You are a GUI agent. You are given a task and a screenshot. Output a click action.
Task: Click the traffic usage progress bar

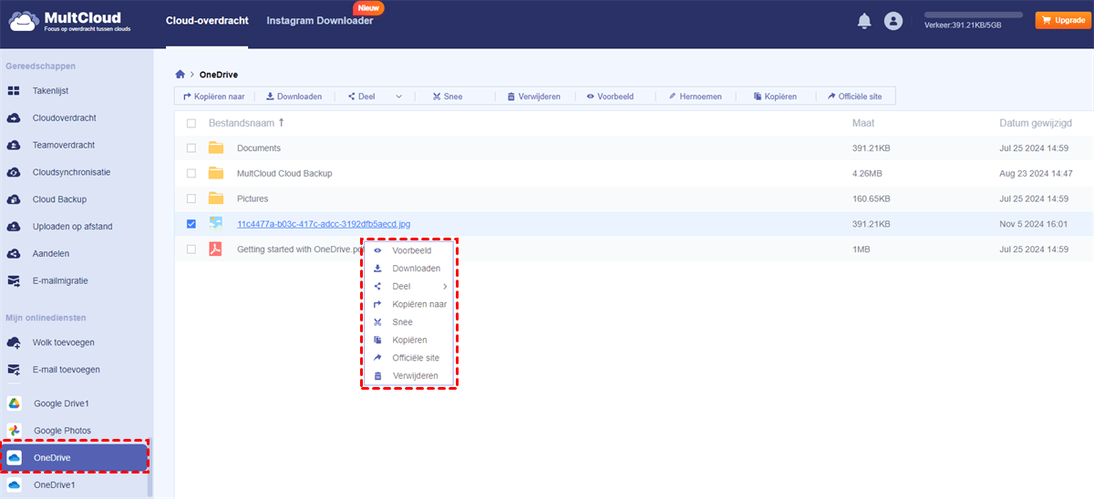974,15
